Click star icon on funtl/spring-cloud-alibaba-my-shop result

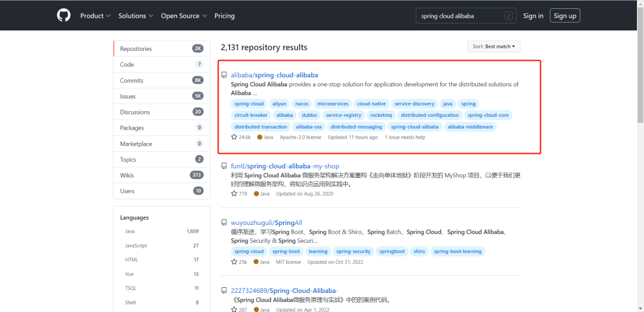[x=234, y=194]
